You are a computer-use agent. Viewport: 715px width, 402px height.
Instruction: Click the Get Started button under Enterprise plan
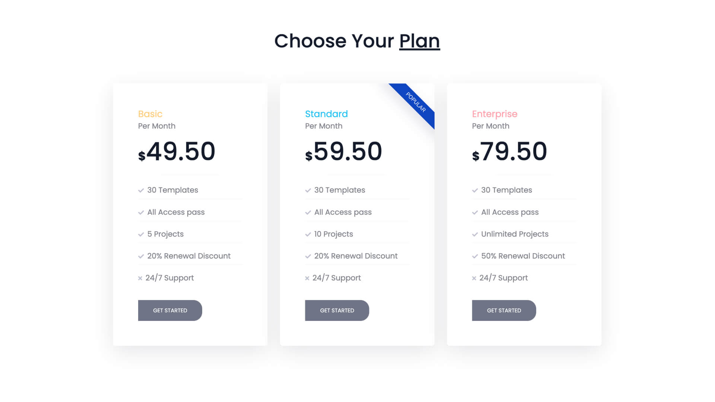click(504, 310)
